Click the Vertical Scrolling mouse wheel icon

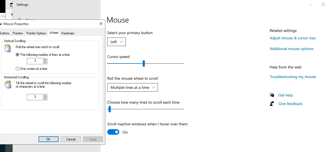click(8, 48)
